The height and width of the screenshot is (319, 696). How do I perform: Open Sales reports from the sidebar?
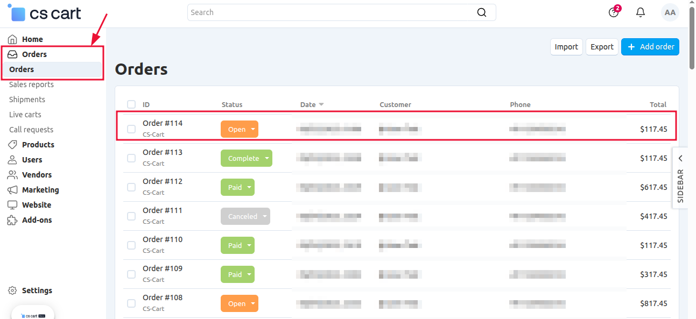click(x=31, y=84)
